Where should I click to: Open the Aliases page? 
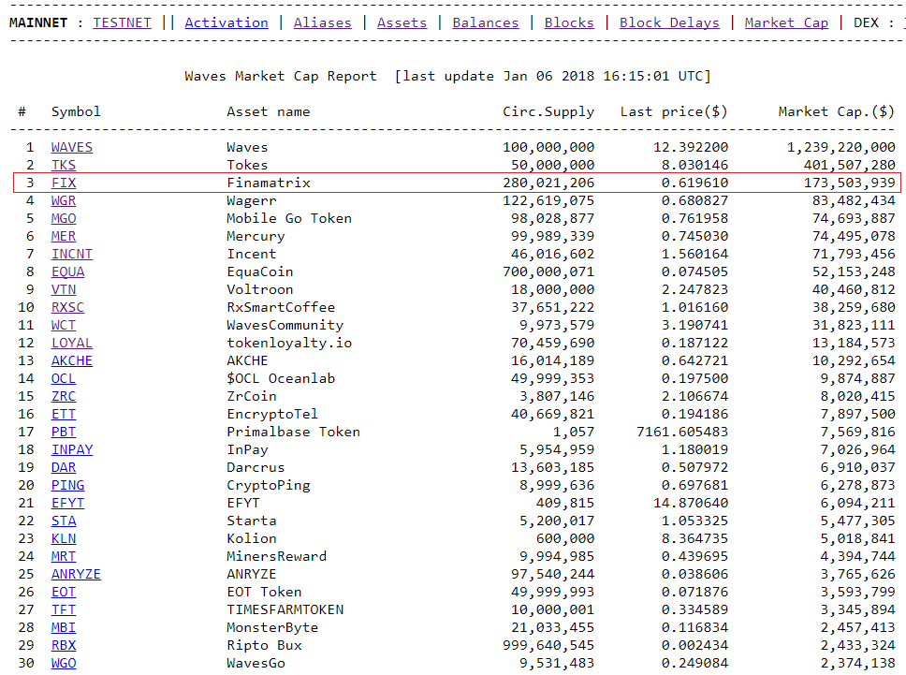tap(322, 22)
